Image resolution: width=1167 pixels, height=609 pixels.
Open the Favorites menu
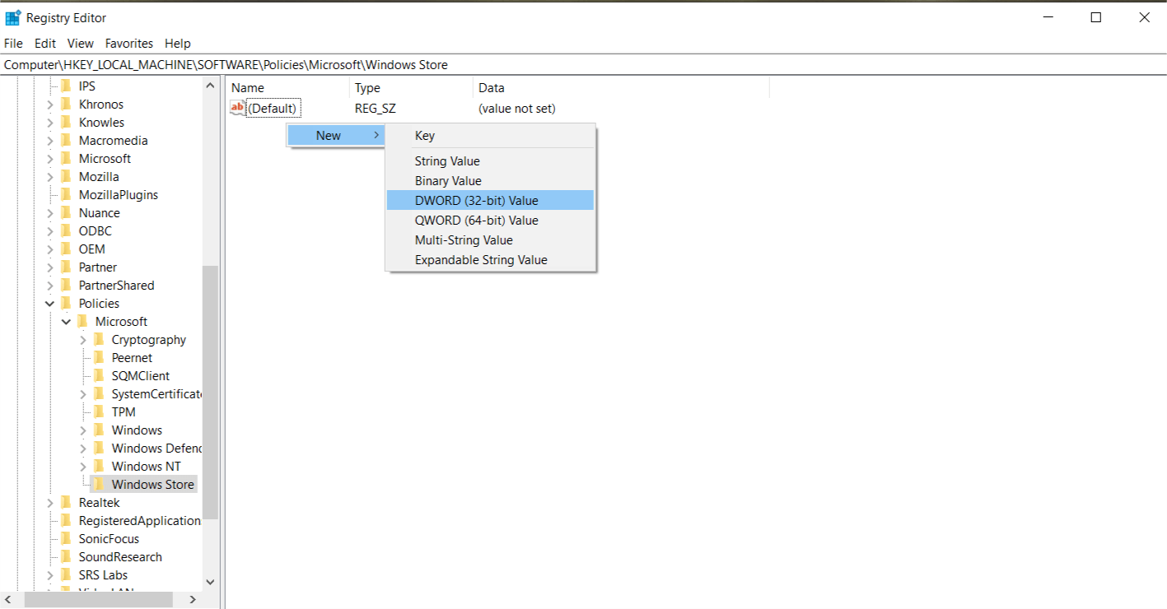(x=128, y=44)
